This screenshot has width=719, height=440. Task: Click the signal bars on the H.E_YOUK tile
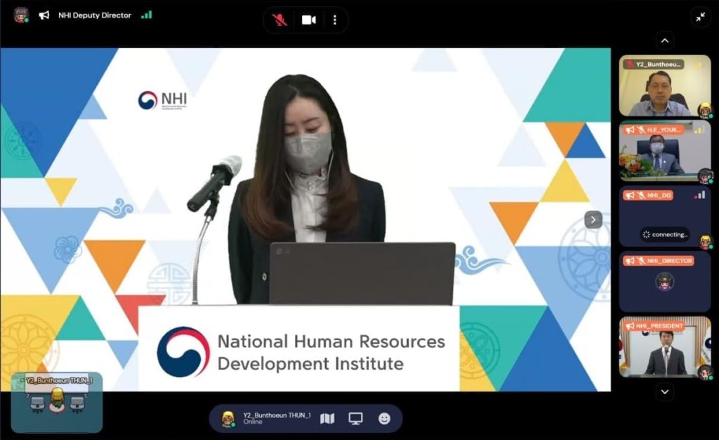[699, 130]
